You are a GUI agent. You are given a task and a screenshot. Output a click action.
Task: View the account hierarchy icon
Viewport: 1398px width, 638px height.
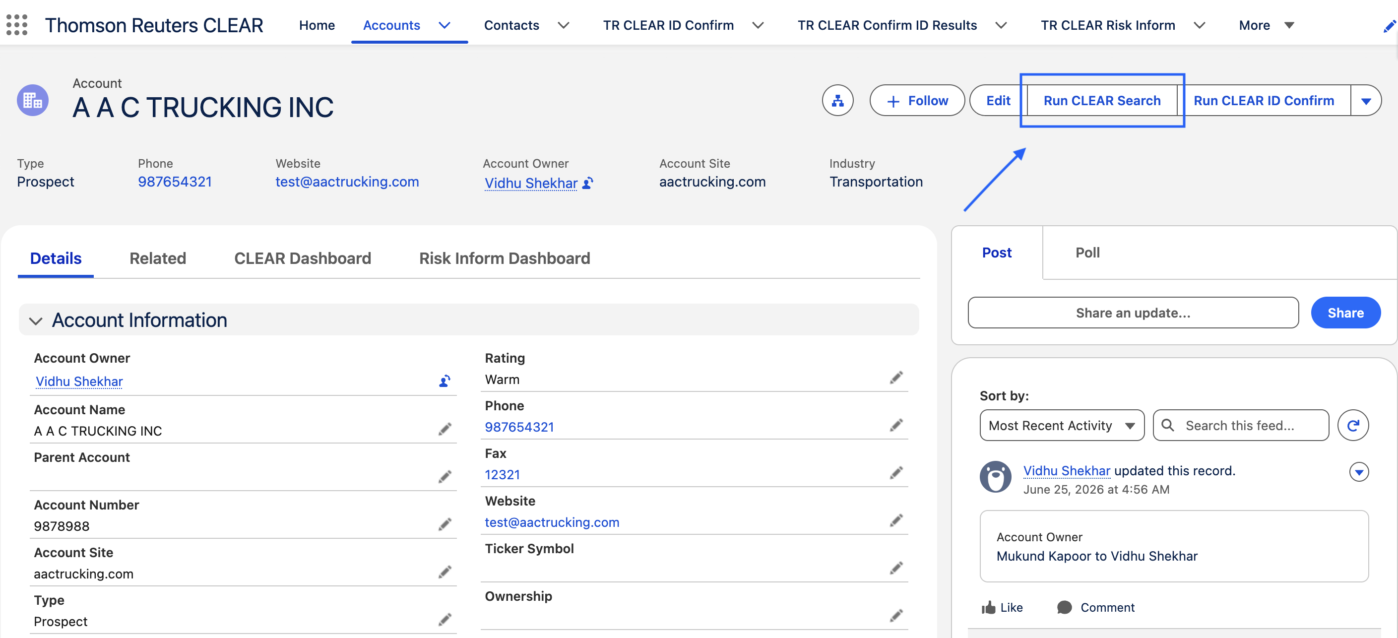point(837,100)
